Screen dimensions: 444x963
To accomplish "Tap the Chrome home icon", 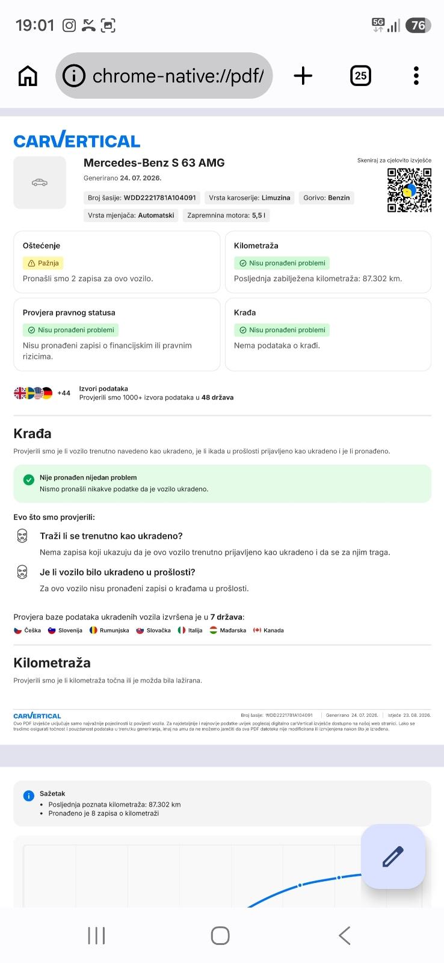I will (28, 76).
